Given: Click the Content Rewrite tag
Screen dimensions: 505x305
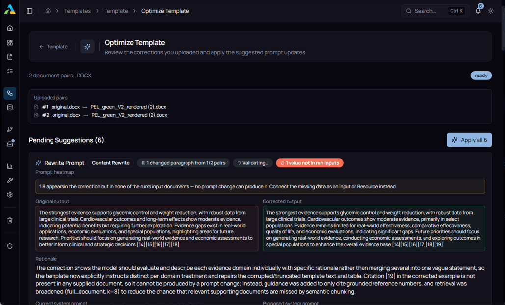Looking at the screenshot, I should (110, 163).
